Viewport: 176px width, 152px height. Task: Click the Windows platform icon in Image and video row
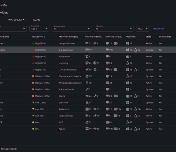128,43
